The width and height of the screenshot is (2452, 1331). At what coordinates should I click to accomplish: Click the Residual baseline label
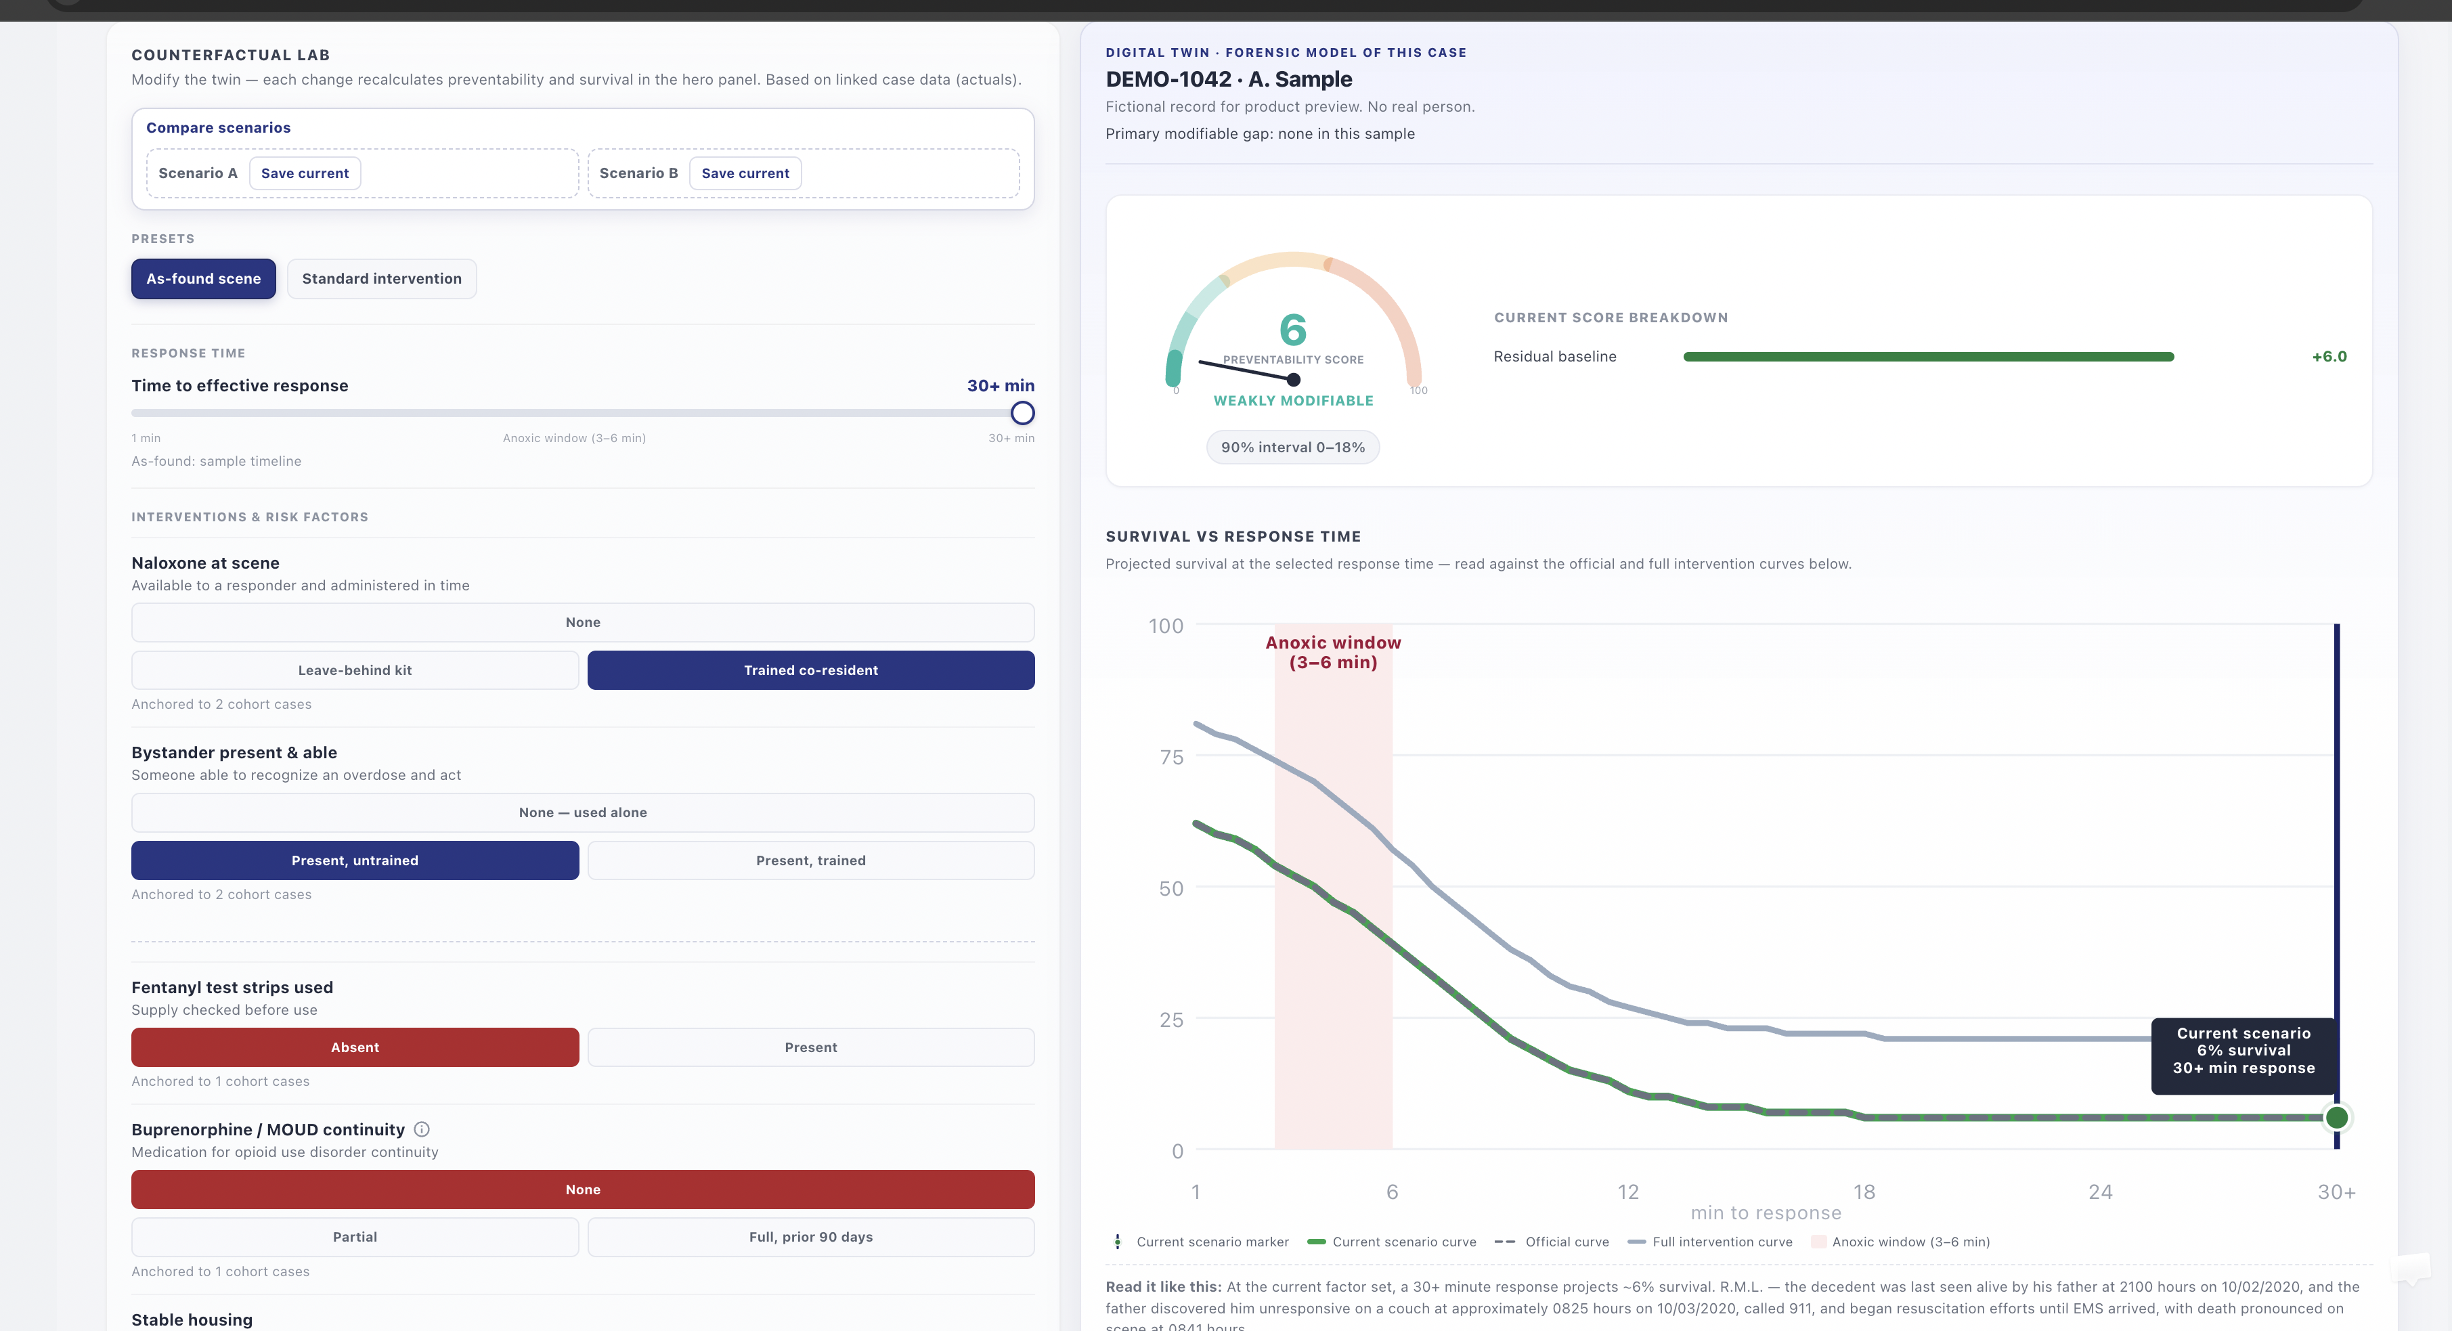coord(1554,357)
